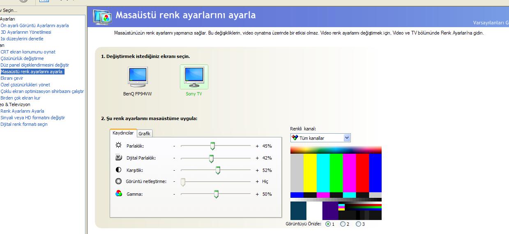
Task: Click the desktop color header icon
Action: coord(103,17)
